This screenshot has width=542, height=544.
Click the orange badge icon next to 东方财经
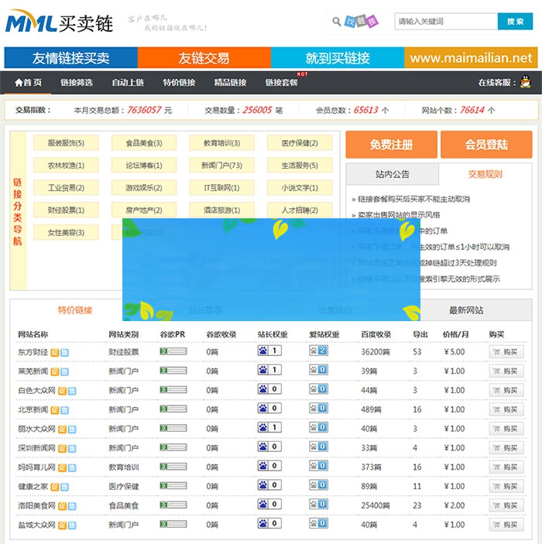tap(55, 351)
